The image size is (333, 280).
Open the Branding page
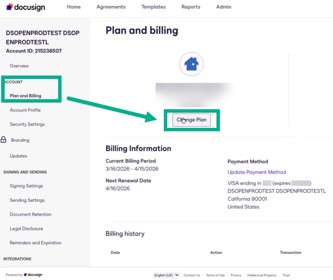coord(20,140)
